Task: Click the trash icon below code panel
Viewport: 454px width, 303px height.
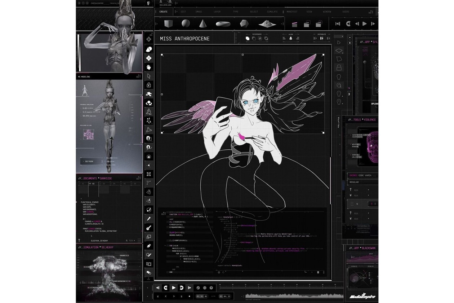Action: (318, 272)
